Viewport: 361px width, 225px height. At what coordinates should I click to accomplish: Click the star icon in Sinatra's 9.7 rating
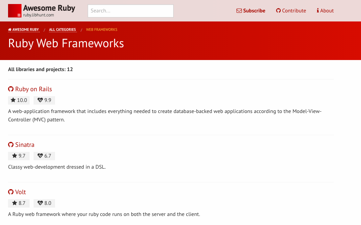point(14,156)
